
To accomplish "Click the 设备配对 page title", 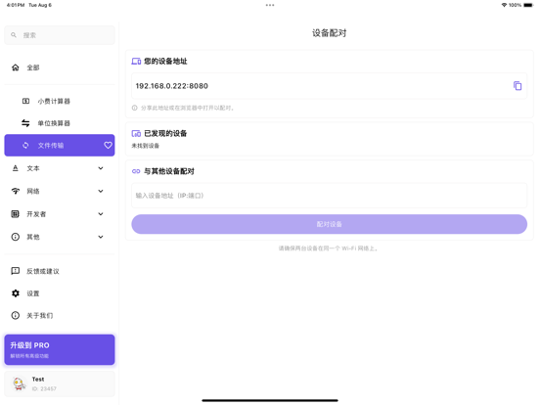I will click(x=330, y=33).
